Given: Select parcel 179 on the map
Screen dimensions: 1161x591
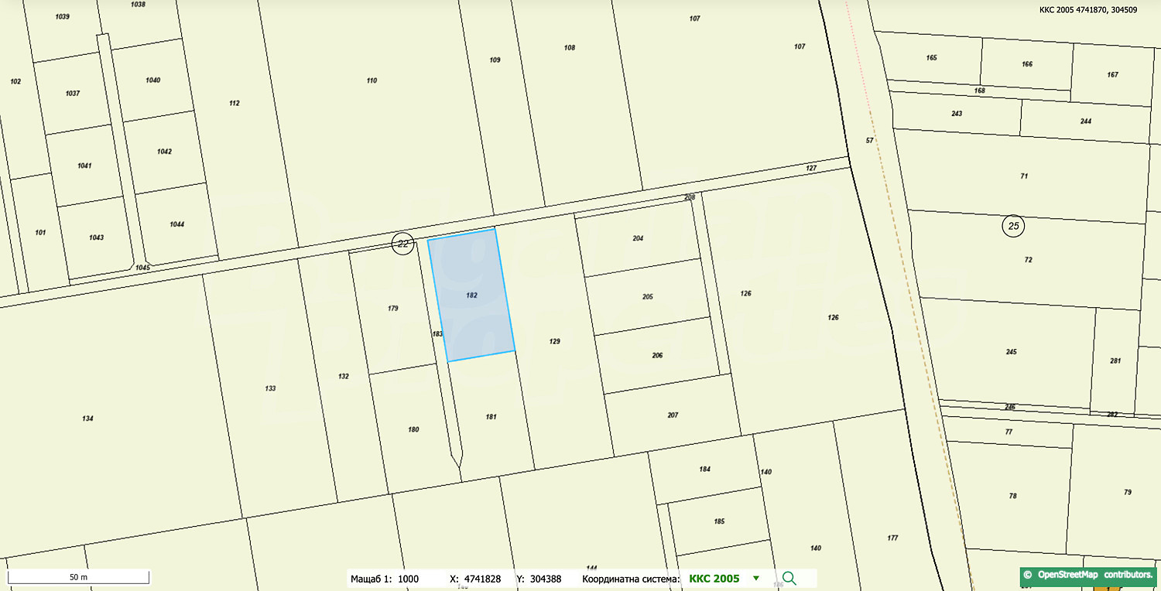Looking at the screenshot, I should pyautogui.click(x=392, y=309).
